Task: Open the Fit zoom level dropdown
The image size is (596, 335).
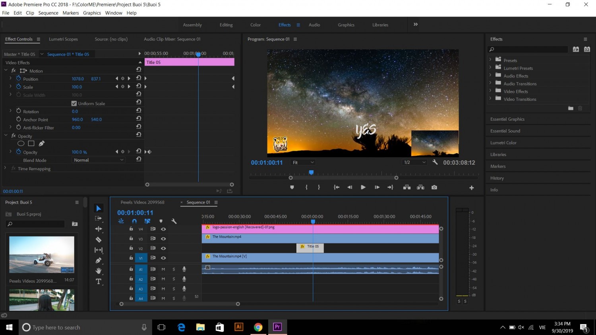Action: tap(303, 162)
